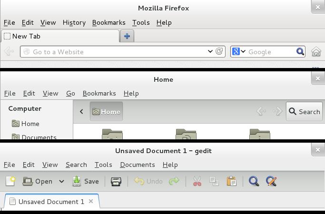325x214 pixels.
Task: Close the Unsaved Document 1 tab
Action: (x=91, y=201)
